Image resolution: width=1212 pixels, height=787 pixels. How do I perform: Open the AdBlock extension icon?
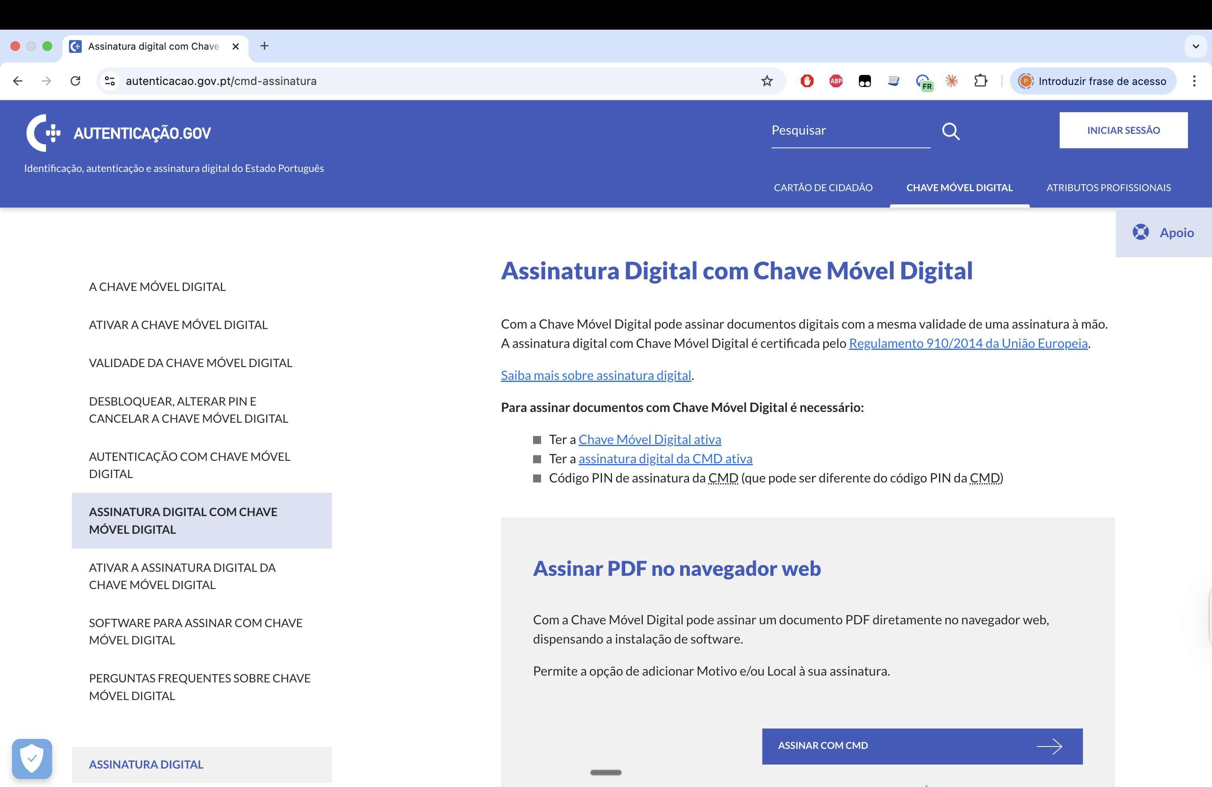[x=807, y=81]
